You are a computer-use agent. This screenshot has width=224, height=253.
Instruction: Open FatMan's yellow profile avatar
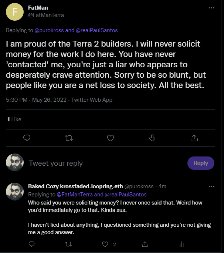15,12
